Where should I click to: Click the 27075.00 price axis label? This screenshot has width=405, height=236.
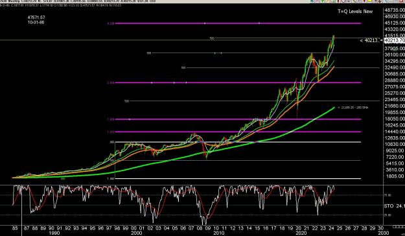395,87
